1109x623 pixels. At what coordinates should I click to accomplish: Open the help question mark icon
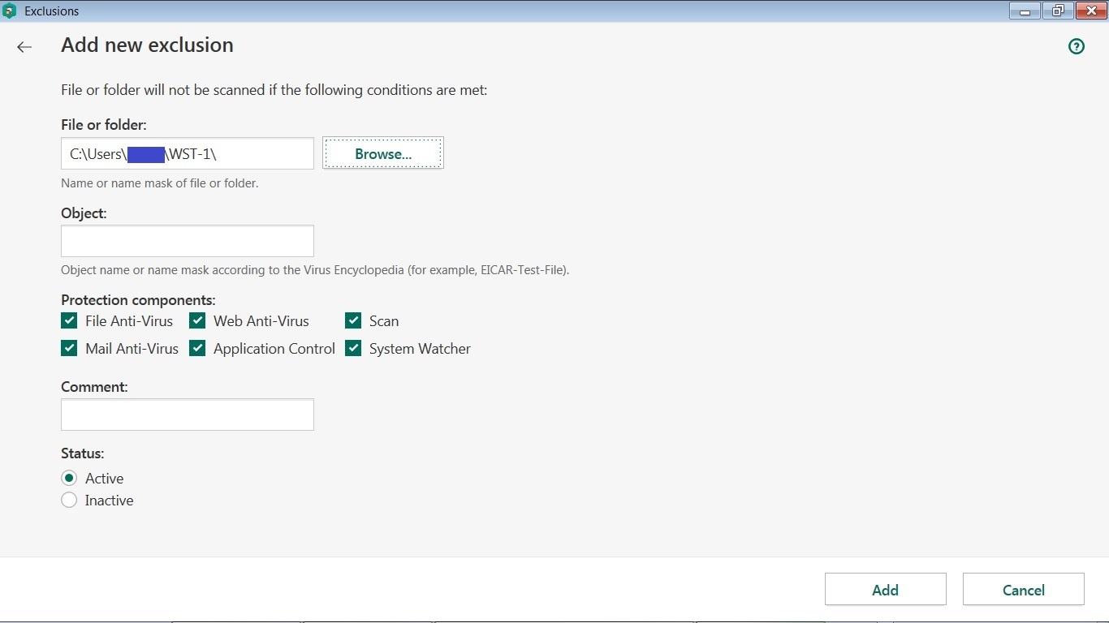(1077, 47)
